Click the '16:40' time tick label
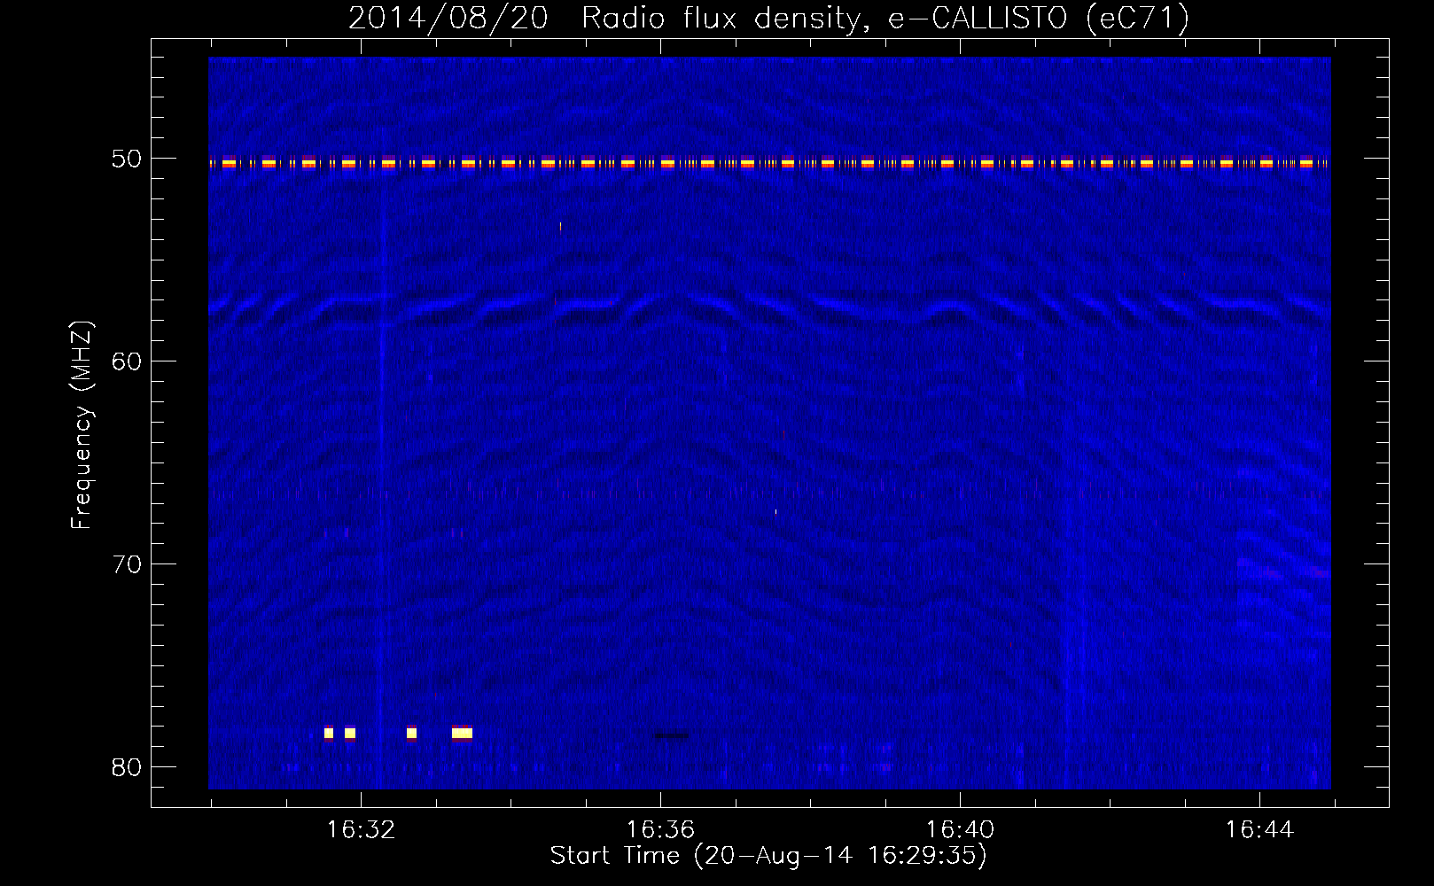Viewport: 1434px width, 886px height. pyautogui.click(x=960, y=830)
